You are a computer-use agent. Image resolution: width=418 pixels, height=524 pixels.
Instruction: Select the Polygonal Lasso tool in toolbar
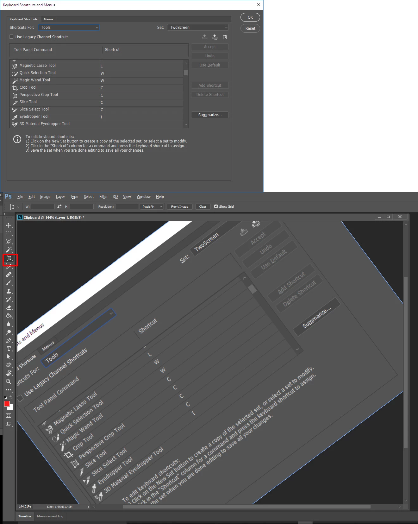(9, 242)
